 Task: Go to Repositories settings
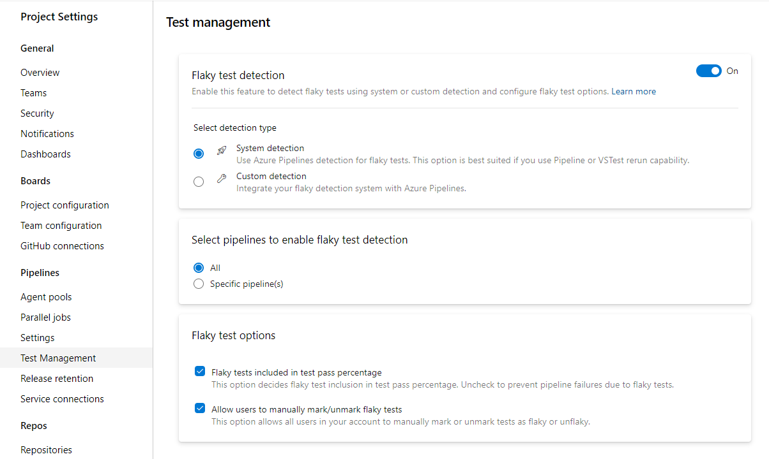[46, 450]
